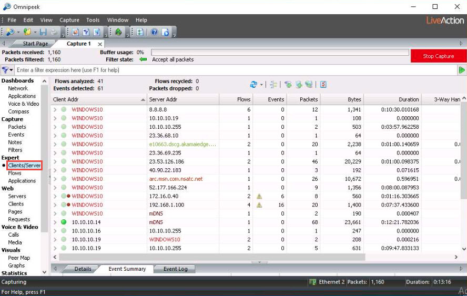Open Packets view in the Capture section
The width and height of the screenshot is (467, 296).
[x=17, y=127]
